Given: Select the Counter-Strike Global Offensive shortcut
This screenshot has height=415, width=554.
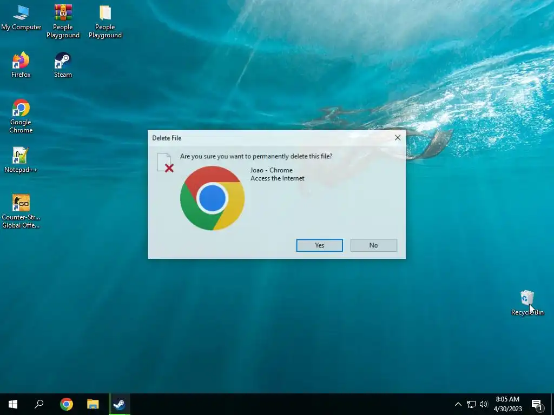Looking at the screenshot, I should tap(21, 211).
